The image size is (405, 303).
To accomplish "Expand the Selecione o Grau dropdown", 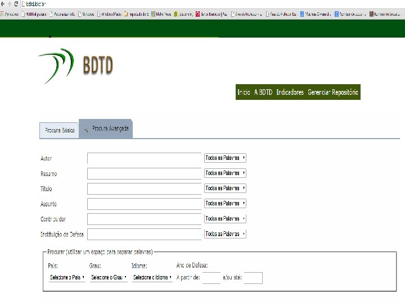I will (109, 278).
